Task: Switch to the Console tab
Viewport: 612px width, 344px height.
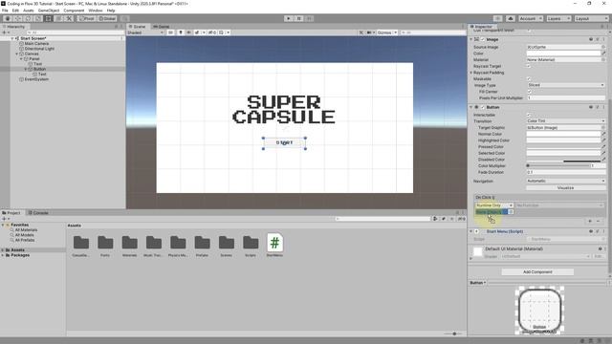Action: tap(38, 213)
